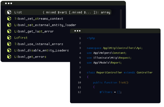The width and height of the screenshot is (164, 107).
Task: Click the <?php opening tag
Action: point(91,38)
